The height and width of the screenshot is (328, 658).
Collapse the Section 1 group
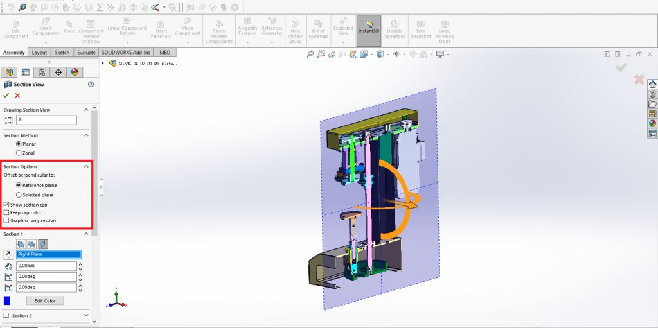click(x=87, y=234)
